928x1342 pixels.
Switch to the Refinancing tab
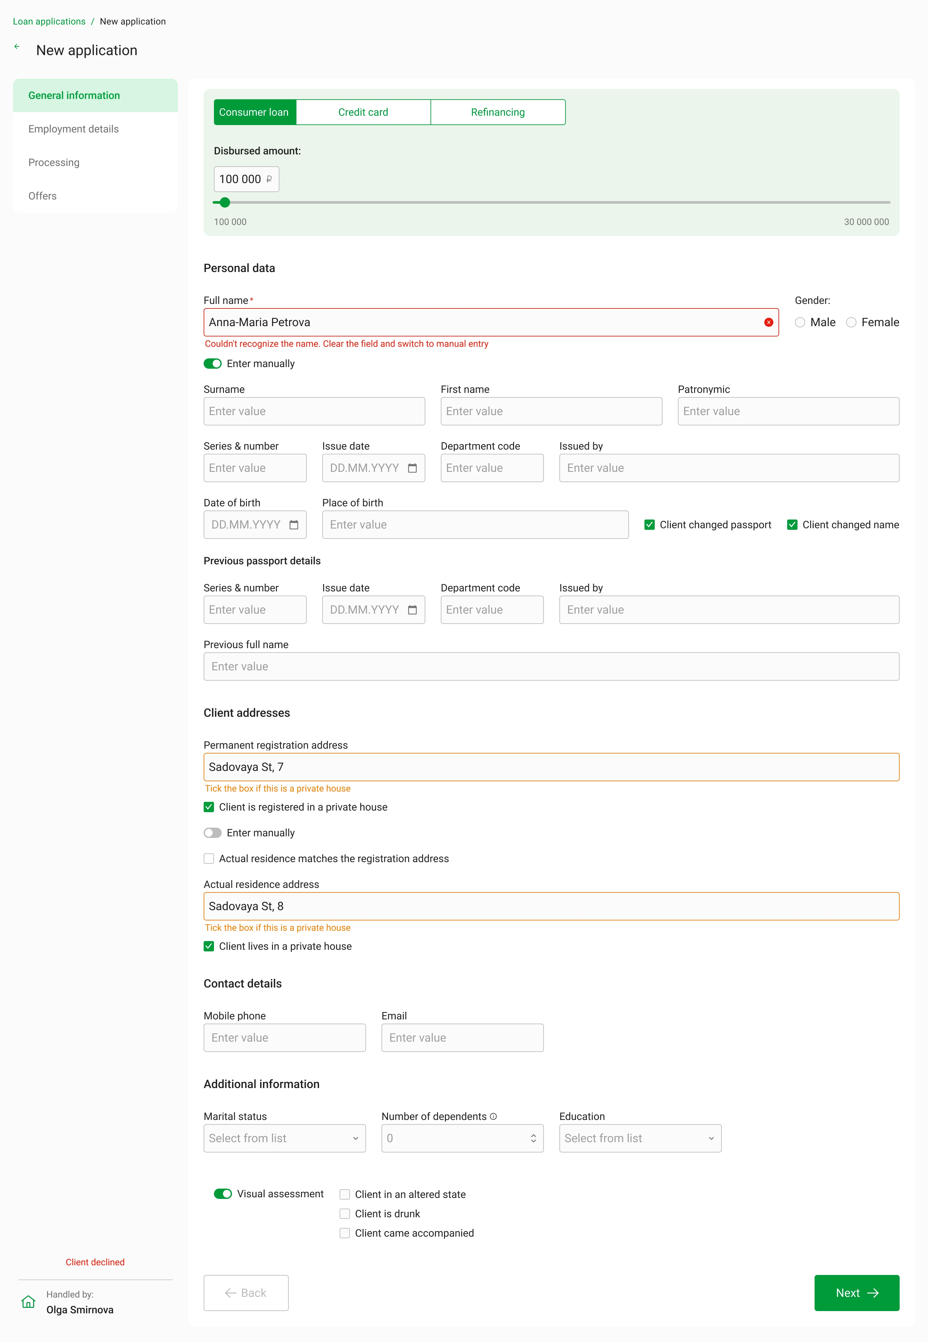tap(498, 112)
